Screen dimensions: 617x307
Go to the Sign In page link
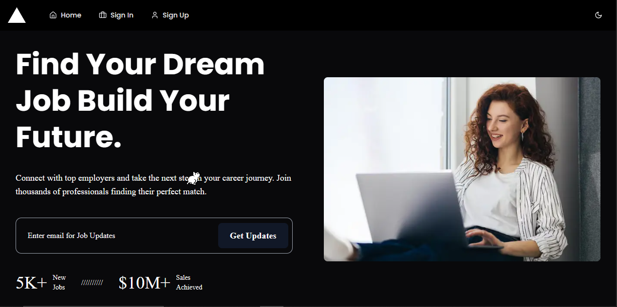[x=116, y=15]
